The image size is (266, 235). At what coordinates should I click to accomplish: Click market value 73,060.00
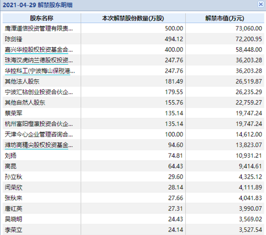pos(249,28)
